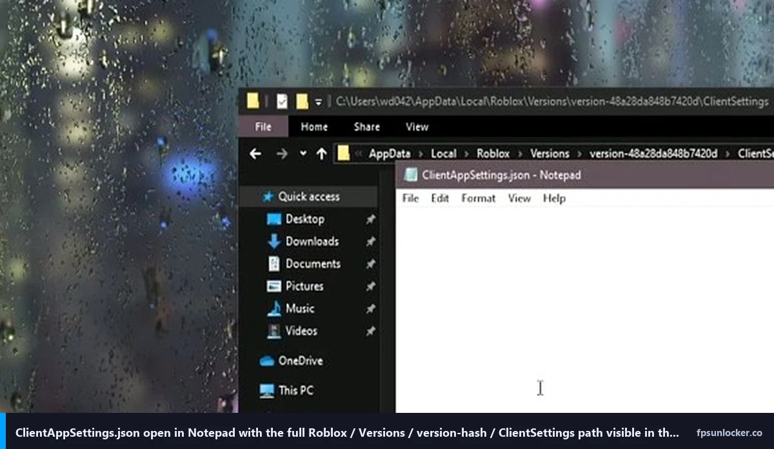Click the pin icon beside Pictures
Viewport: 774px width, 449px height.
point(370,286)
